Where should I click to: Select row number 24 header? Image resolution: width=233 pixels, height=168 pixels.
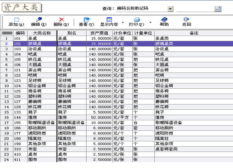coord(7,160)
